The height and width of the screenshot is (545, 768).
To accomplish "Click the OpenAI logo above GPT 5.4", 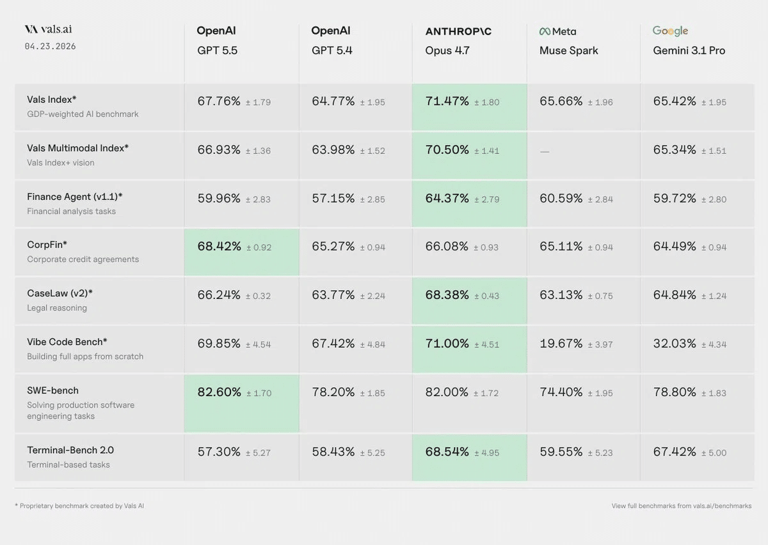I will pos(330,31).
